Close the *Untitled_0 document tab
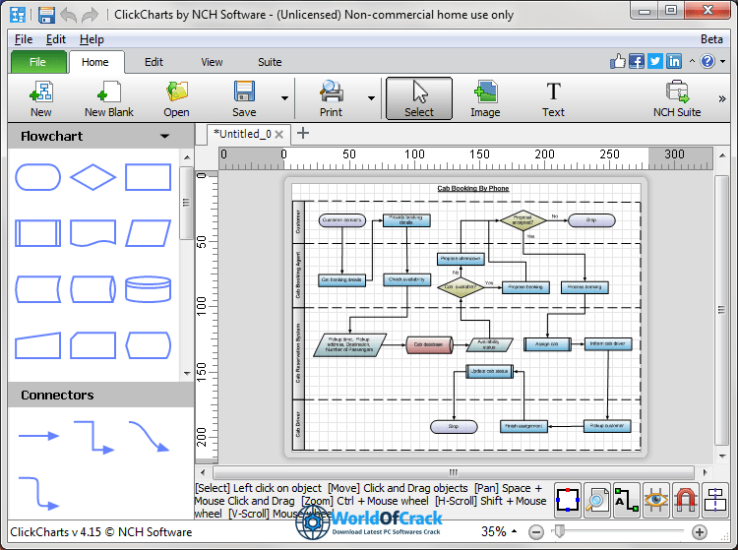The image size is (738, 550). coord(279,135)
